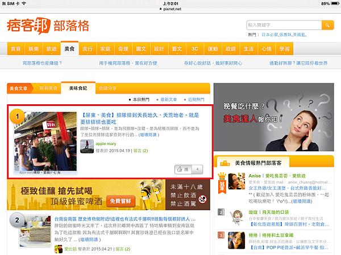
Task: Open the 政經 navigation tab
Action: [x=231, y=49]
